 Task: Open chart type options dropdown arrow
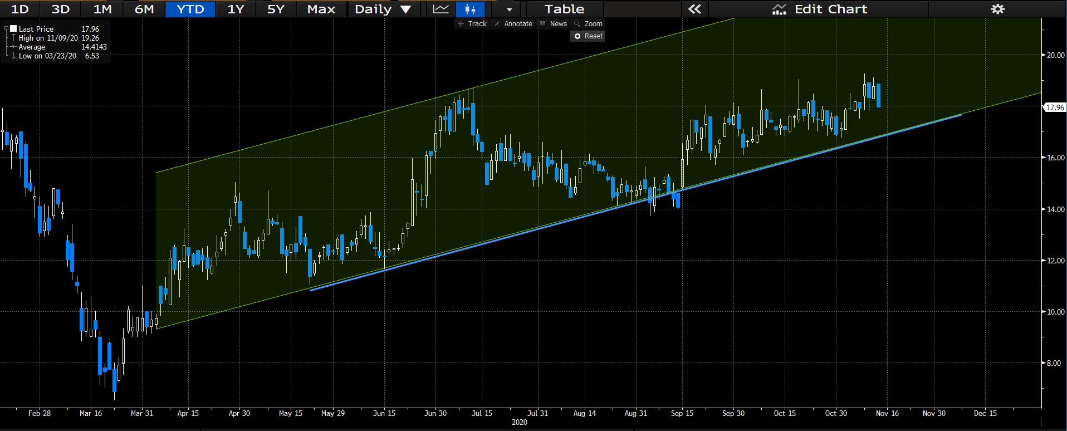pyautogui.click(x=508, y=9)
